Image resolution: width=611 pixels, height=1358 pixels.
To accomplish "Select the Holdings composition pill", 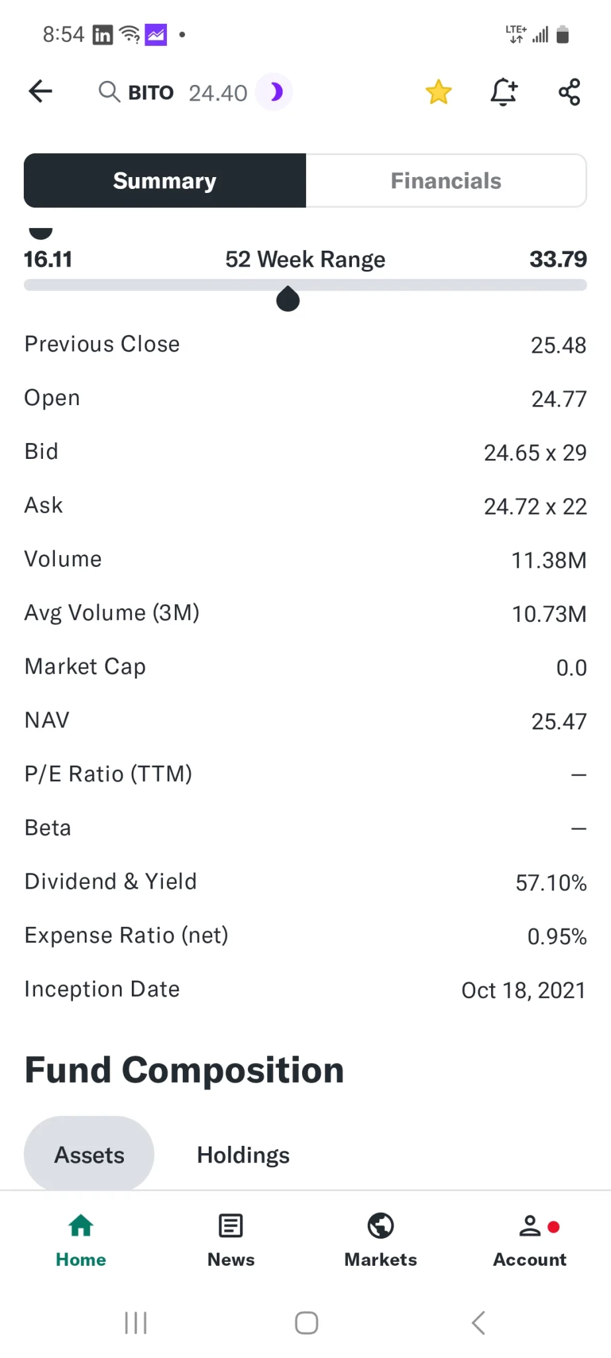I will pos(243,1154).
